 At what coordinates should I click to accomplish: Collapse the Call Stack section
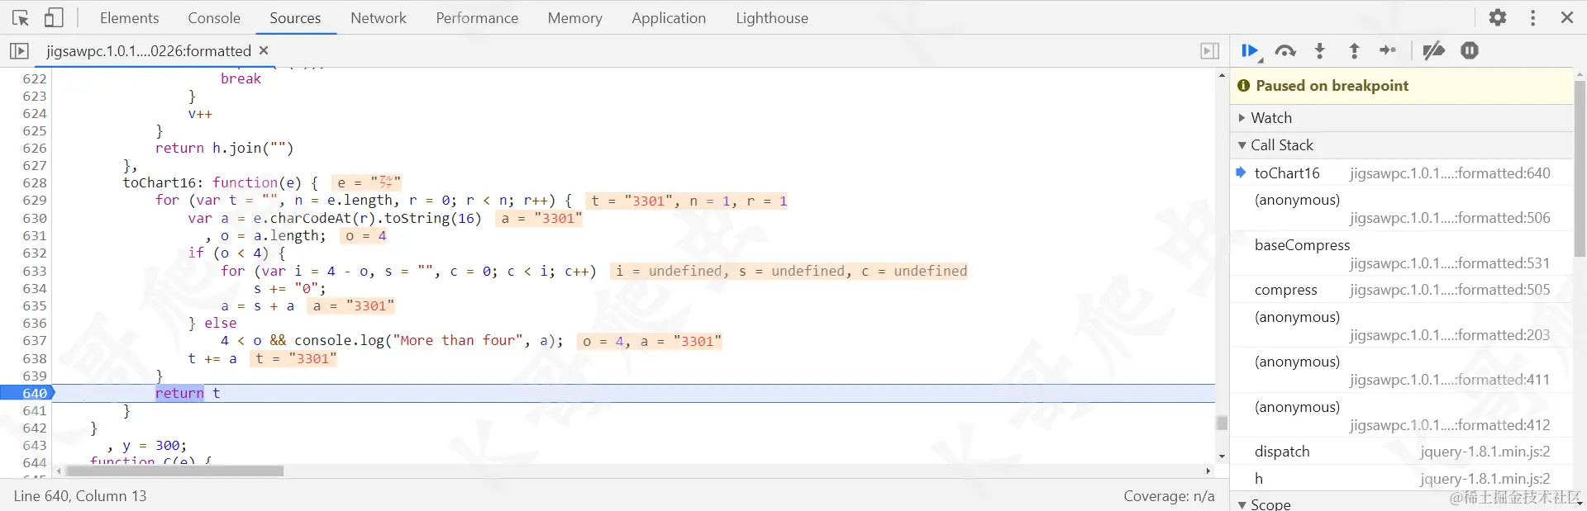click(1402, 145)
